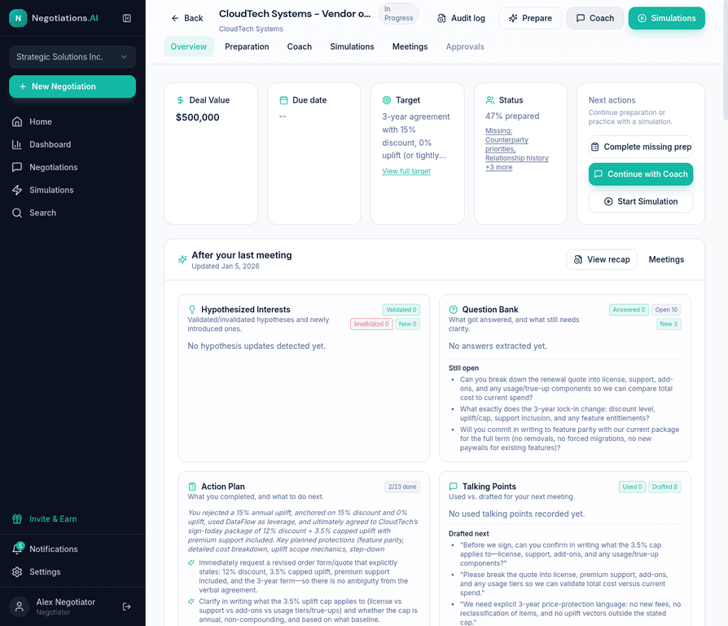Switch to the Preparation tab

(247, 46)
